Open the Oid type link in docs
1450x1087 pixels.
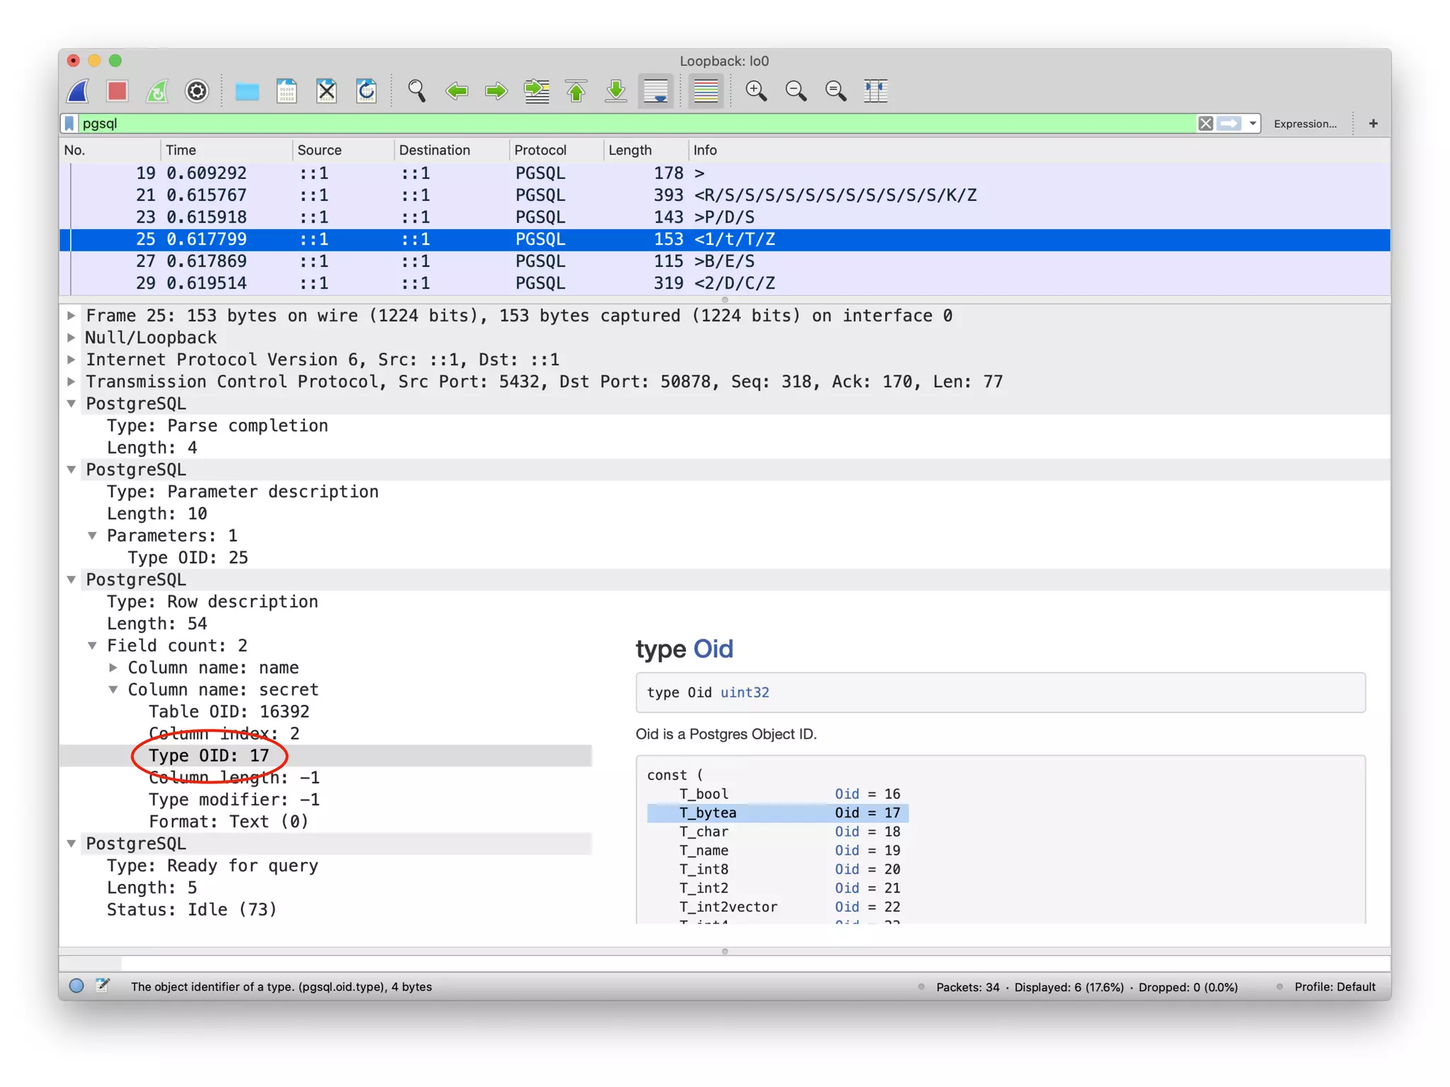coord(713,649)
